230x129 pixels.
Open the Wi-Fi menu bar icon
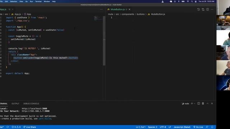pyautogui.click(x=188, y=1)
